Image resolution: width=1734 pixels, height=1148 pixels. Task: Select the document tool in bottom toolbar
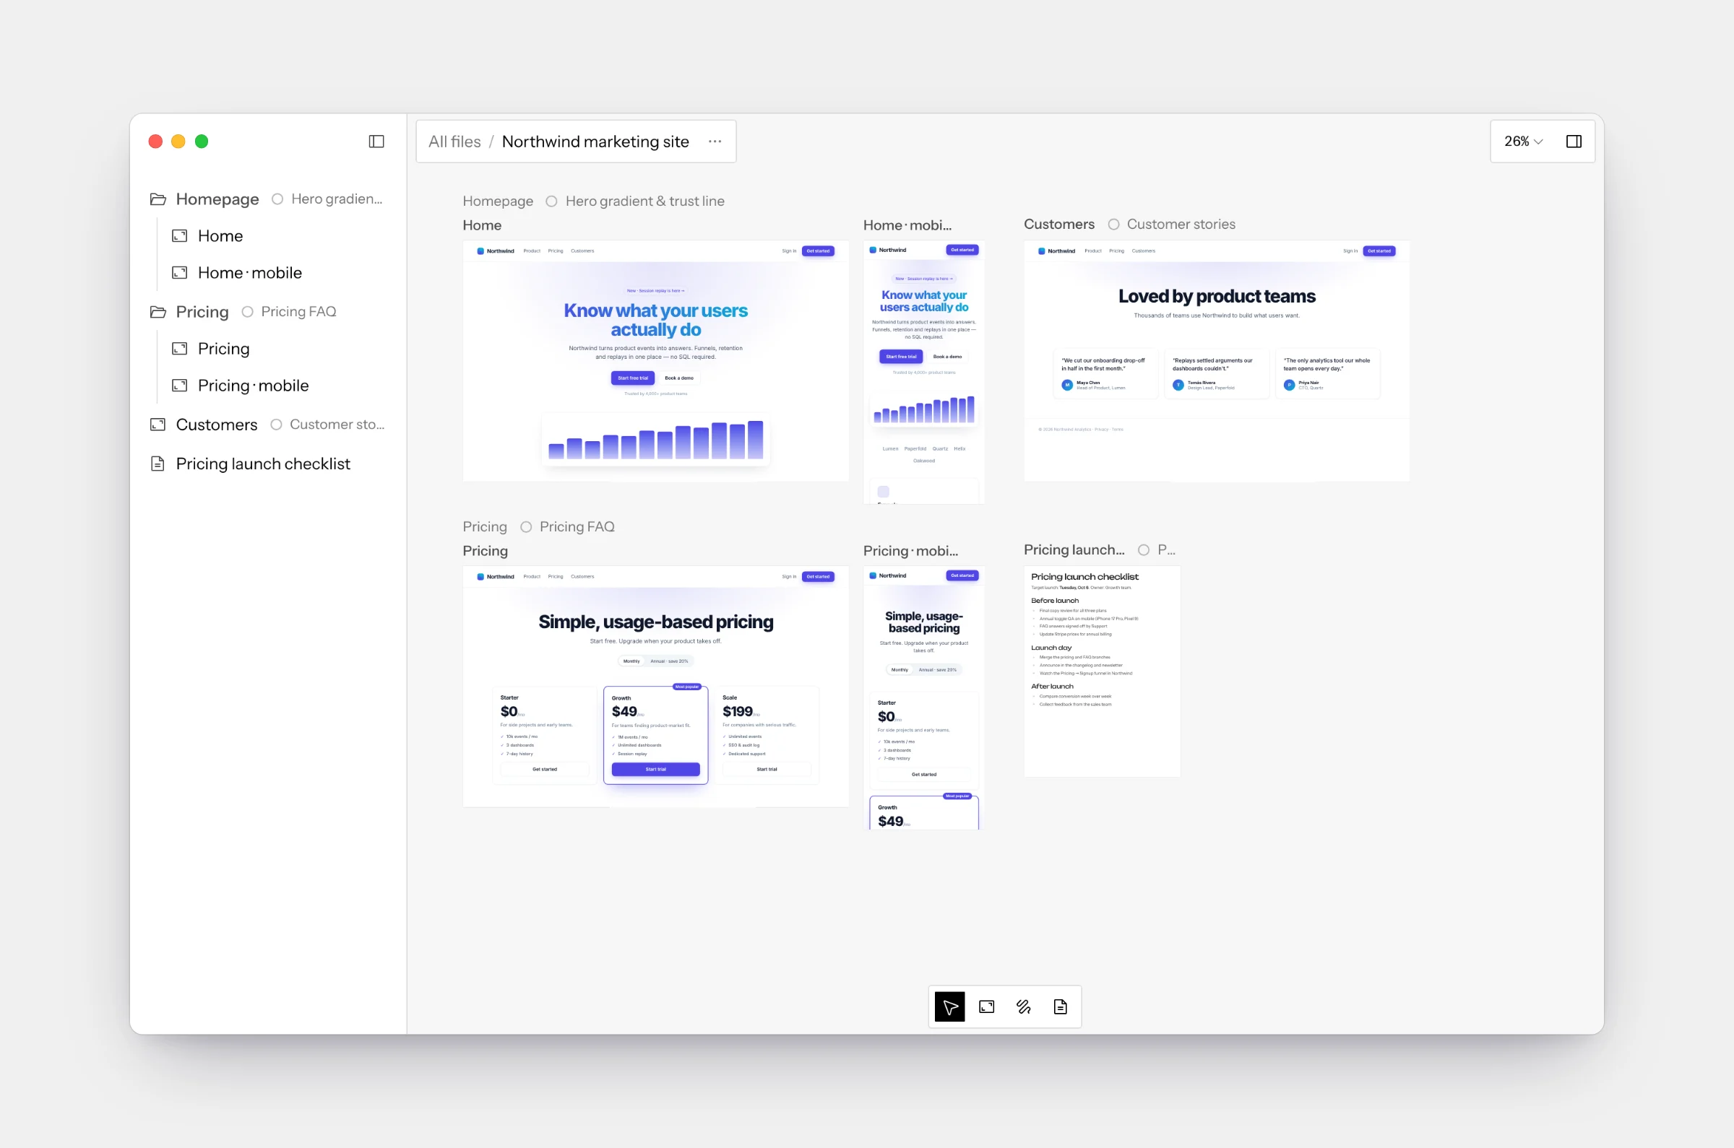tap(1060, 1006)
